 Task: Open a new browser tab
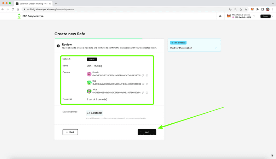click(56, 4)
